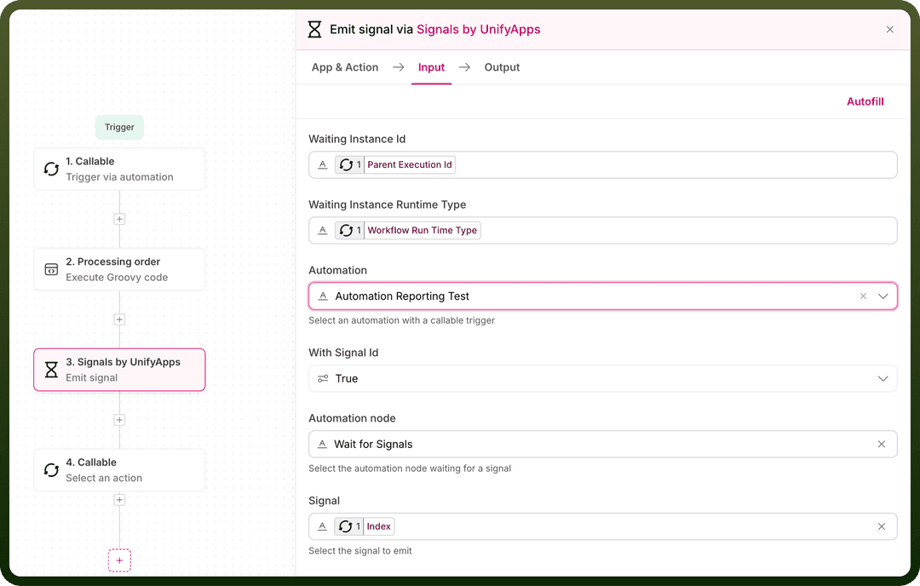
Task: Open the Output tab
Action: 502,67
